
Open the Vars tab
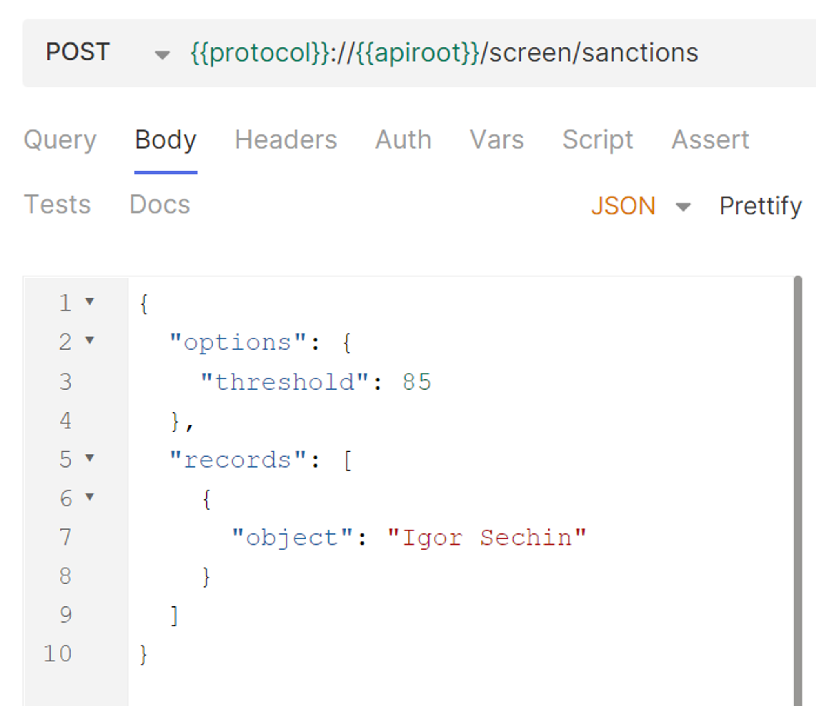click(x=497, y=140)
